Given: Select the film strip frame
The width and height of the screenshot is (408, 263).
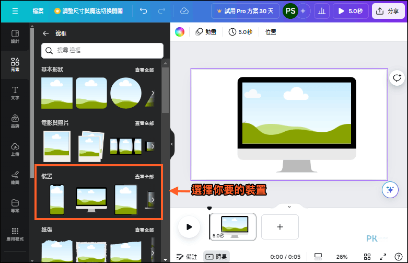Looking at the screenshot, I should (126, 146).
